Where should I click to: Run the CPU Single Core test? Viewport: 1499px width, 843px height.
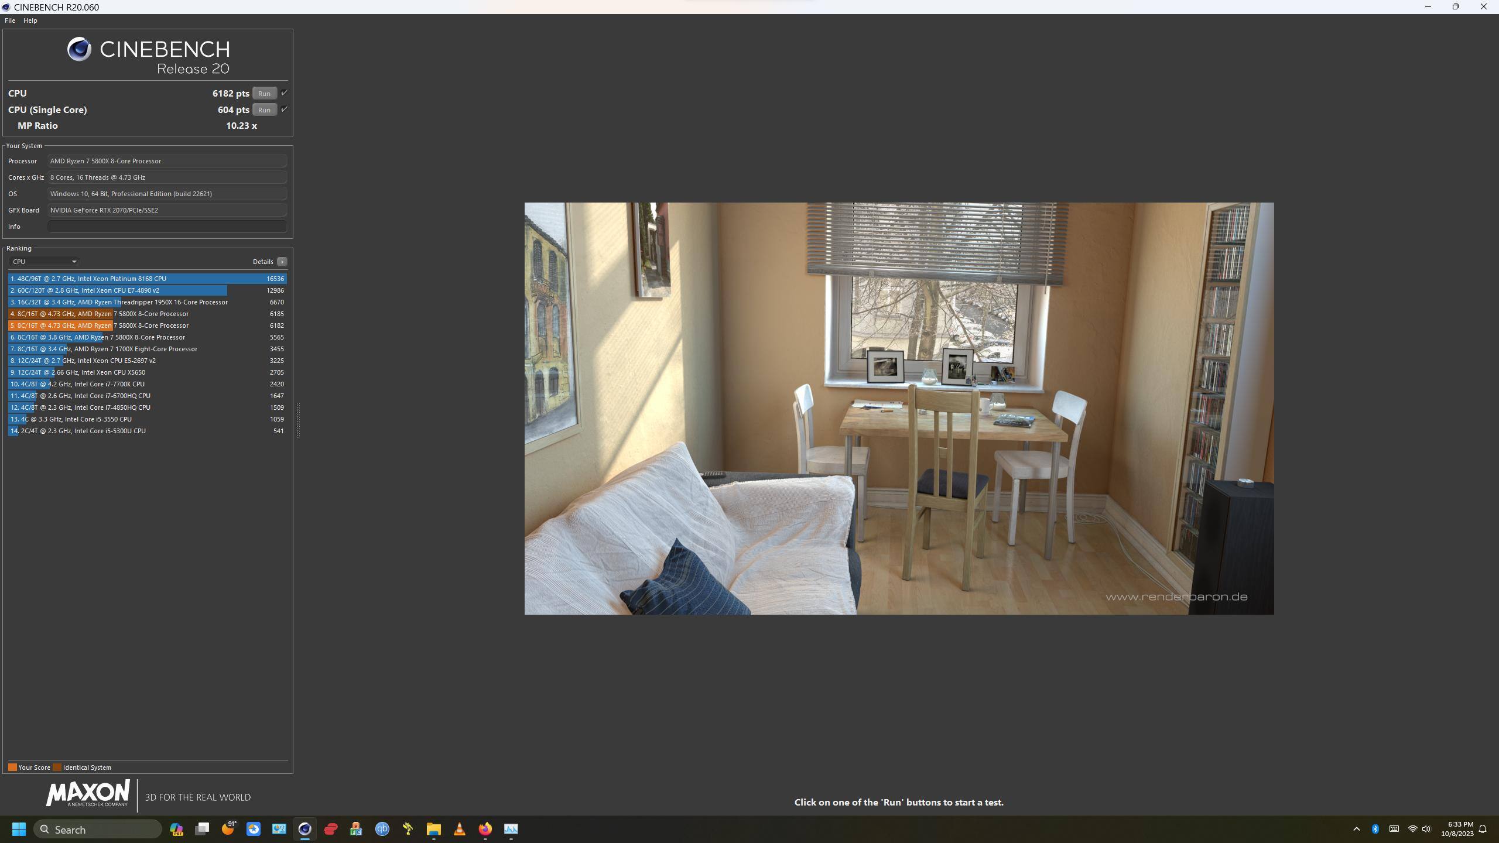click(264, 110)
